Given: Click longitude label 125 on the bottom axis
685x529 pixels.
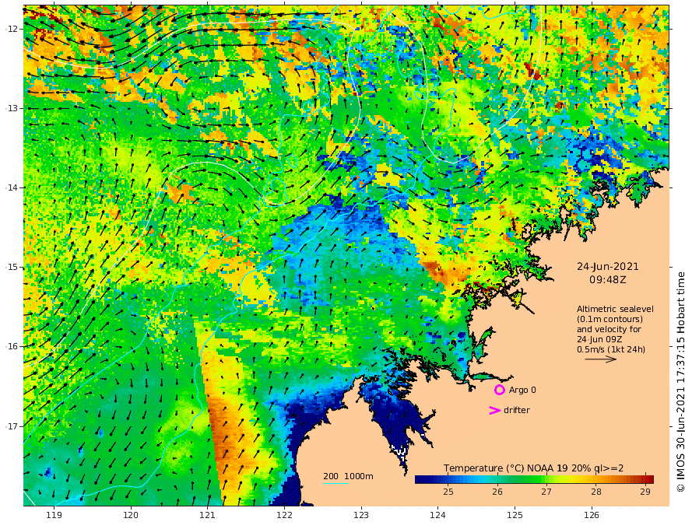Looking at the screenshot, I should (x=515, y=515).
